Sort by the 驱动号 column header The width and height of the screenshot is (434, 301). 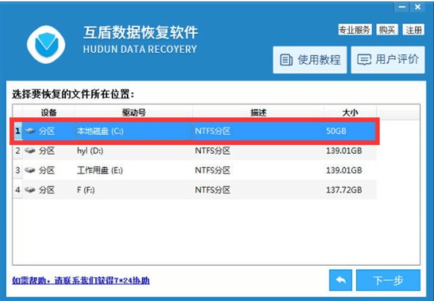(134, 113)
